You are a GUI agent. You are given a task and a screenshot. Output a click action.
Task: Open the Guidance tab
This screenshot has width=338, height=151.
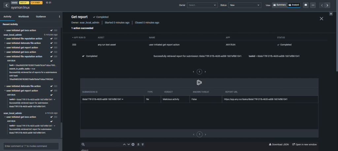[x=41, y=16]
